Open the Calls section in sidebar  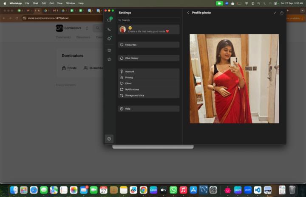tap(109, 30)
